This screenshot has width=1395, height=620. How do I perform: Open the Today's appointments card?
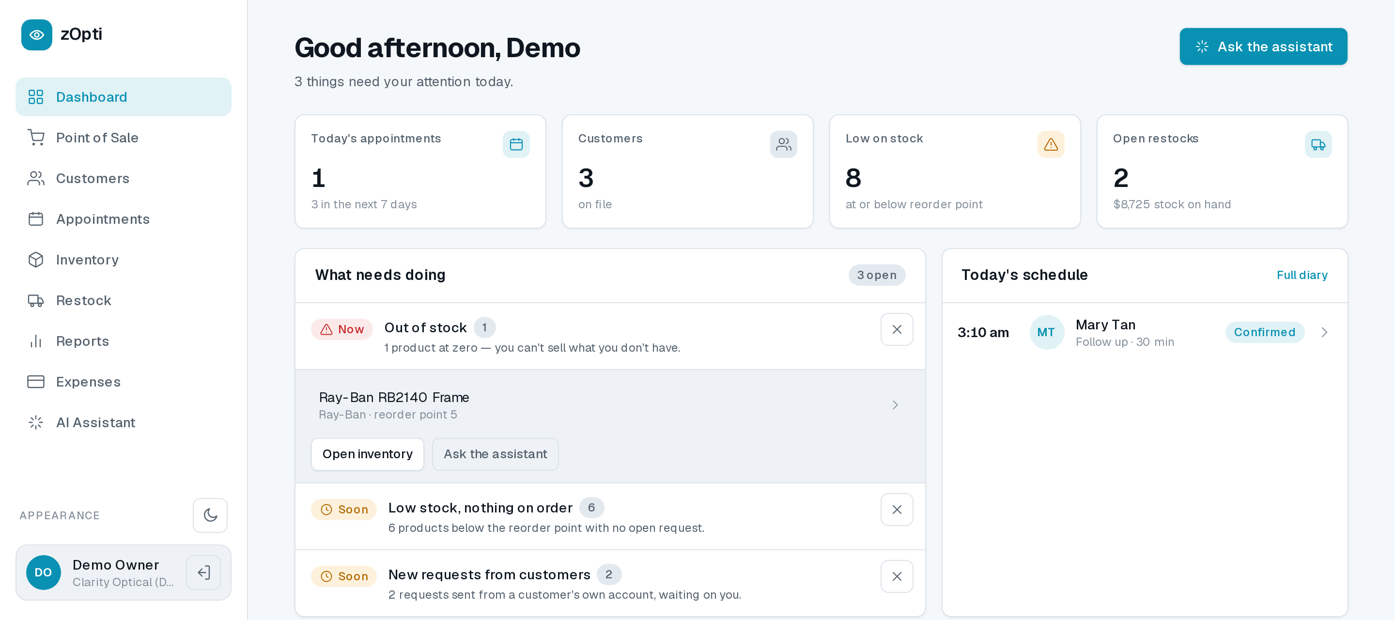pyautogui.click(x=420, y=171)
